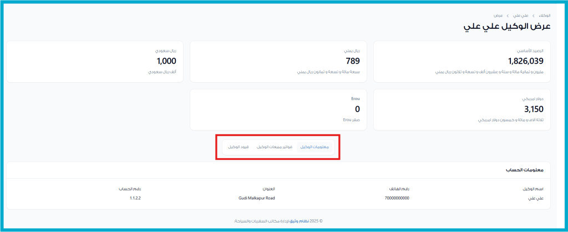Image resolution: width=568 pixels, height=232 pixels.
Task: Select the ريال يمني card amount 789
Action: point(353,61)
